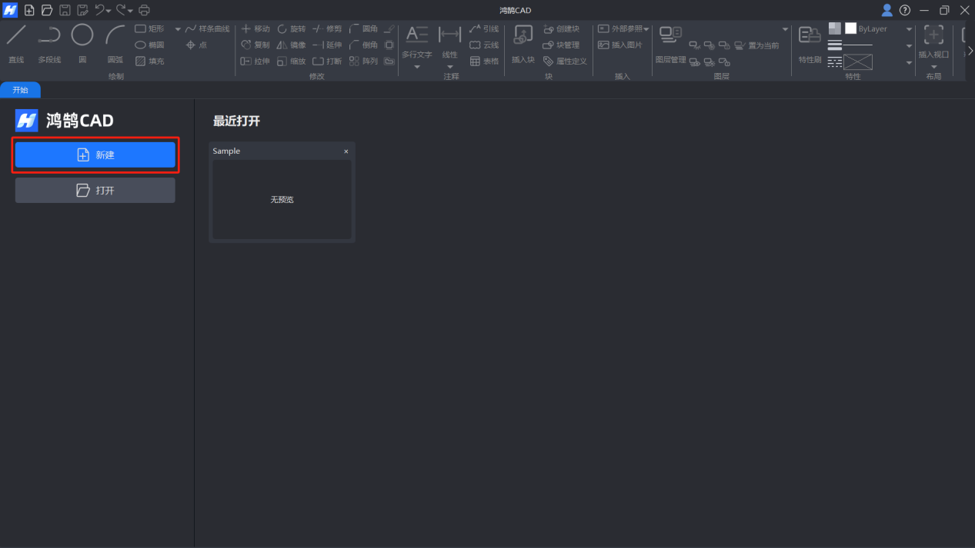Choose the 多段线 polyline tool
975x548 pixels.
pyautogui.click(x=49, y=42)
